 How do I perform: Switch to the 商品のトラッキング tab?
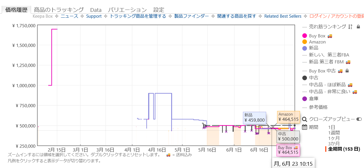(x=59, y=10)
